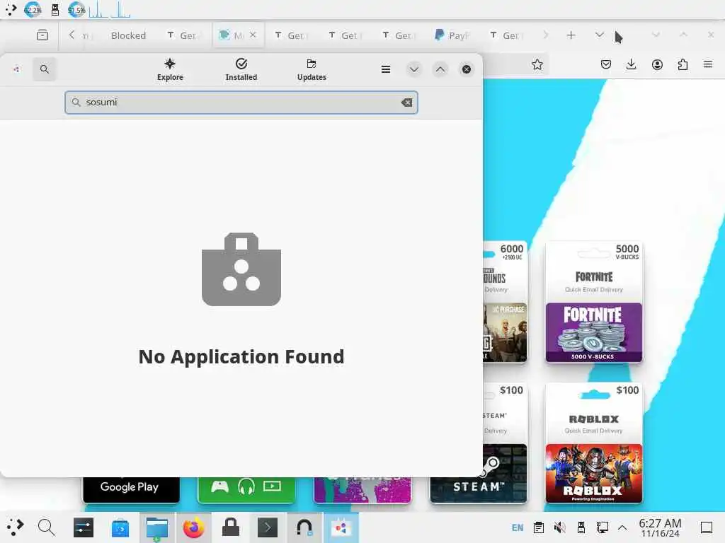The image size is (725, 543).
Task: Open the Firefox account menu
Action: tap(657, 64)
